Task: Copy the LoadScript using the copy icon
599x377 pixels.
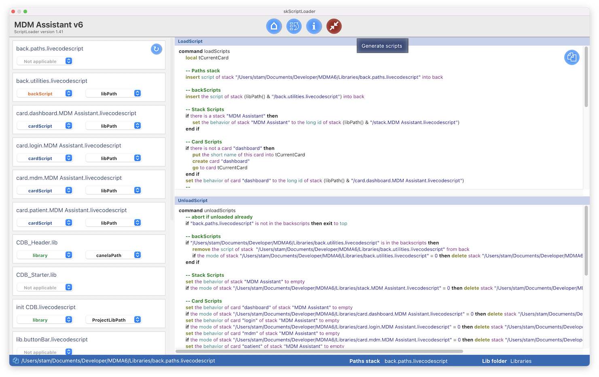Action: tap(571, 57)
